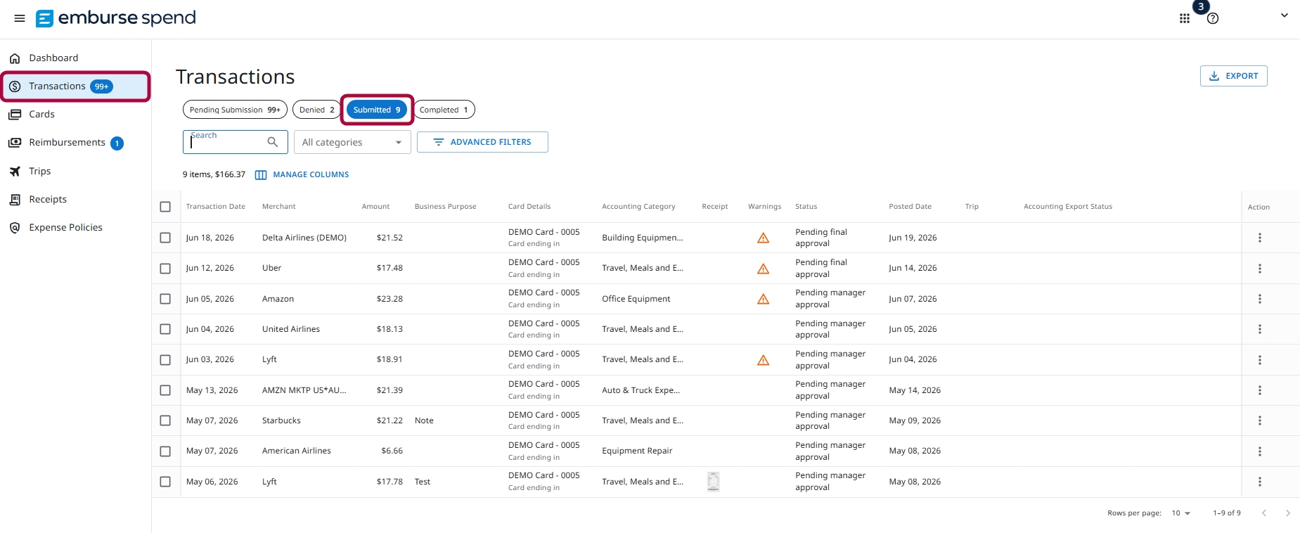Open Reimbursements in sidebar
Image resolution: width=1300 pixels, height=533 pixels.
(x=67, y=143)
